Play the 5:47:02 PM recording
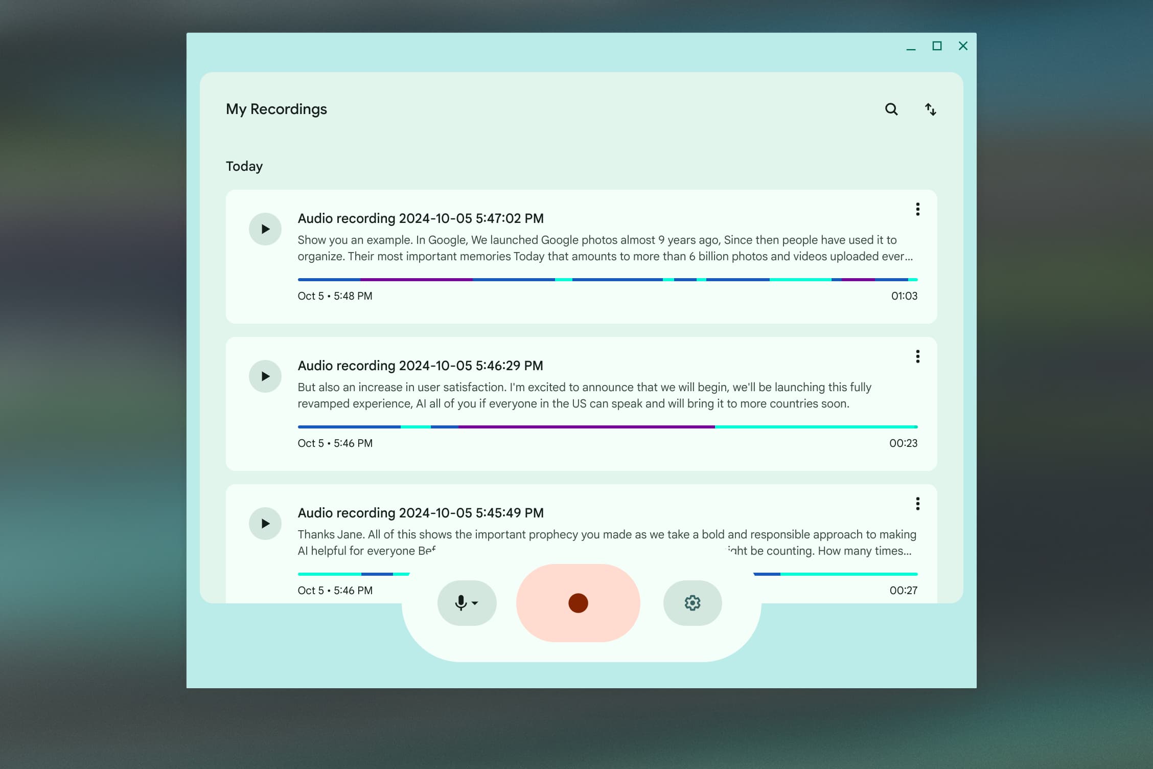 pyautogui.click(x=265, y=229)
